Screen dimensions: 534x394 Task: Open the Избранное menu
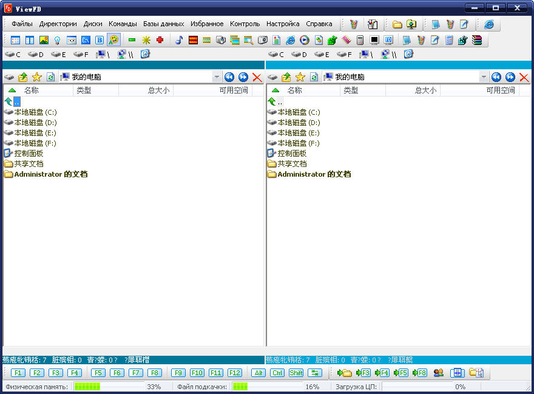(x=207, y=24)
